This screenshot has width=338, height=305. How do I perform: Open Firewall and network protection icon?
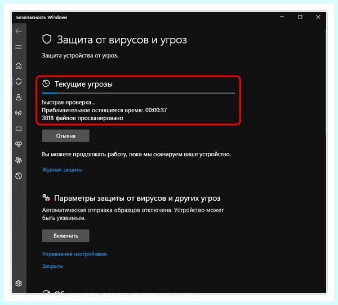coord(19,113)
